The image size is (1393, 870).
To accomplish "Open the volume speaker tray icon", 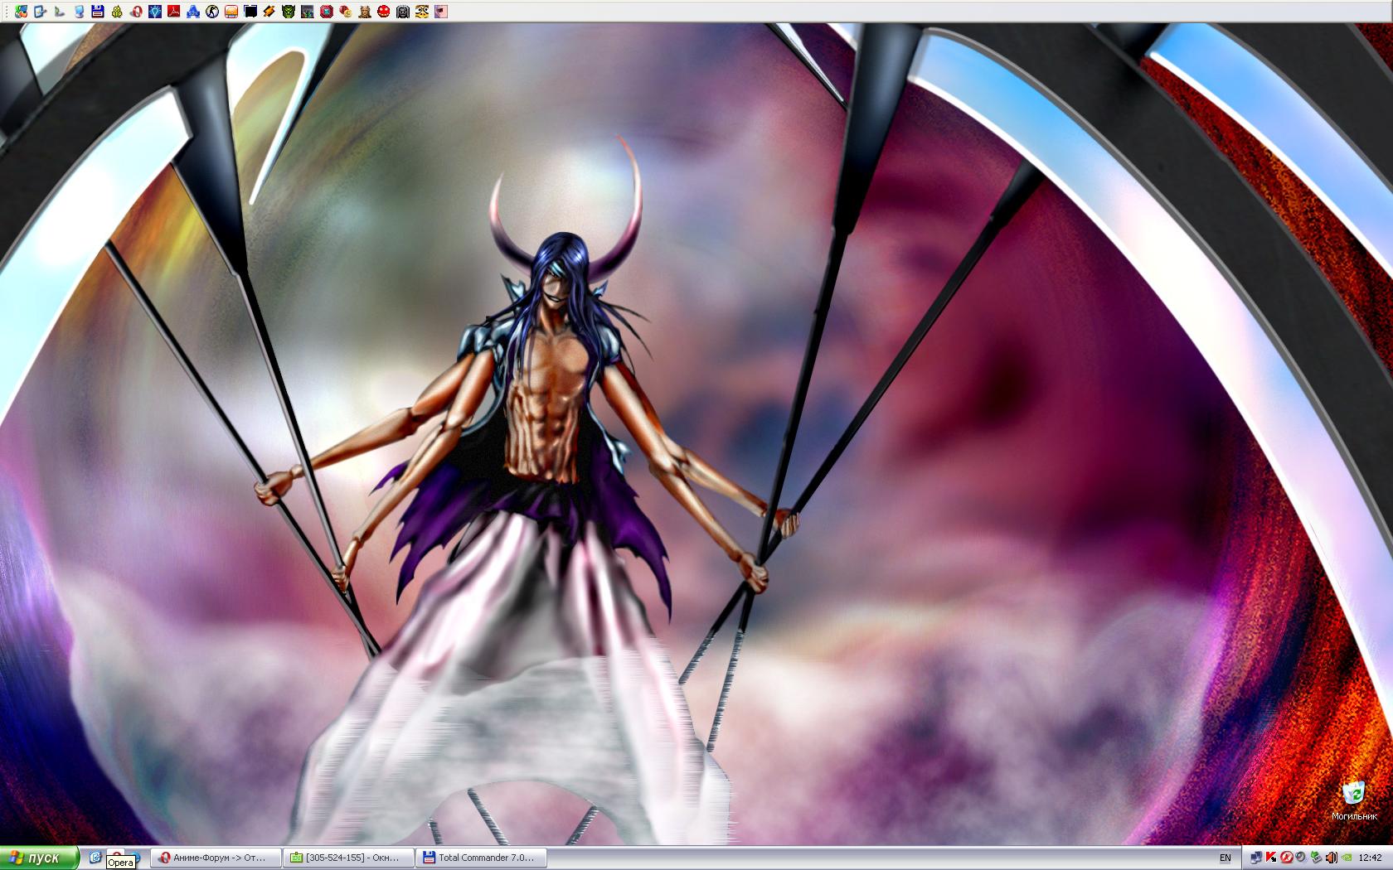I will (x=1332, y=858).
